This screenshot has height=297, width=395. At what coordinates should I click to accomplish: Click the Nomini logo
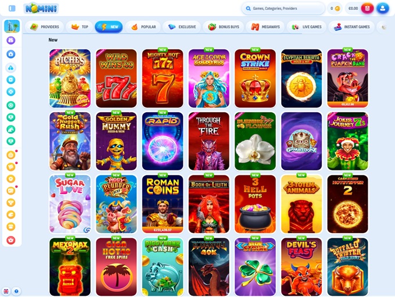(42, 8)
